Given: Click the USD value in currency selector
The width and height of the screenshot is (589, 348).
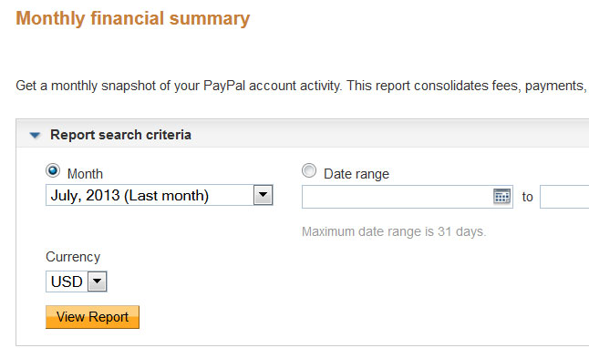Looking at the screenshot, I should click(x=67, y=281).
